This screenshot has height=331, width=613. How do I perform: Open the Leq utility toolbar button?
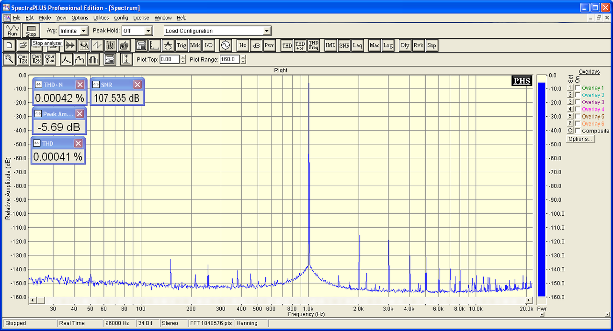pyautogui.click(x=357, y=45)
